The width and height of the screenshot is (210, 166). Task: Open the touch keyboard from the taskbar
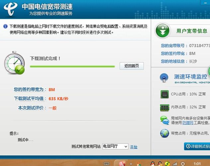[107, 164]
